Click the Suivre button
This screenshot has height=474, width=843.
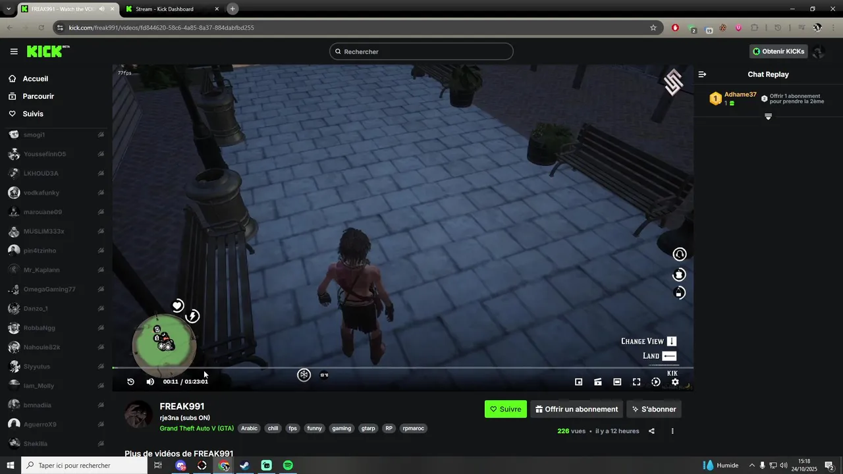pyautogui.click(x=506, y=409)
